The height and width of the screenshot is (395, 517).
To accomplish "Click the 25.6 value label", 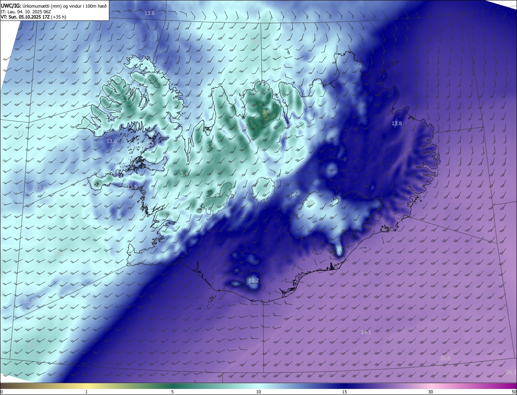I will pos(445,358).
